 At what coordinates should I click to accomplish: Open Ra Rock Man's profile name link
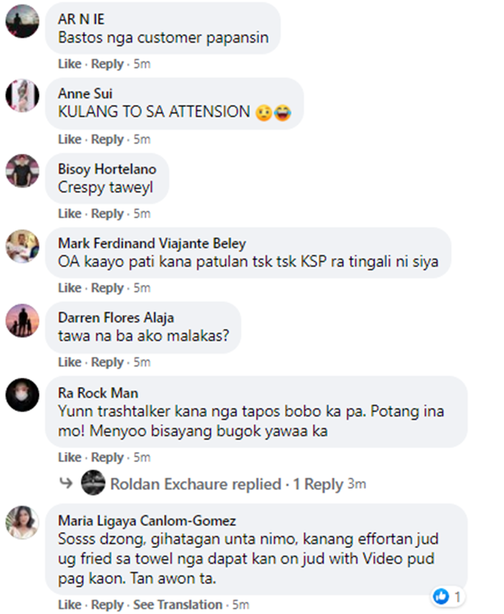click(98, 393)
